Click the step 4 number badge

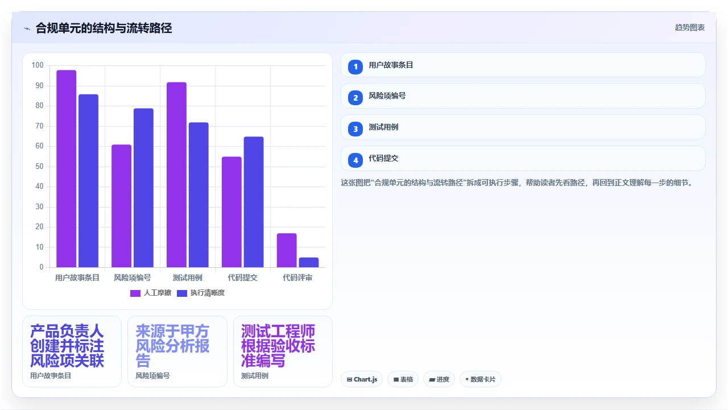(x=355, y=160)
